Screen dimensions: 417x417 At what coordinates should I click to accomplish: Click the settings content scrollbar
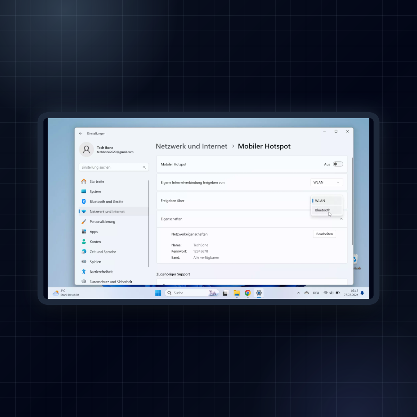(x=352, y=201)
